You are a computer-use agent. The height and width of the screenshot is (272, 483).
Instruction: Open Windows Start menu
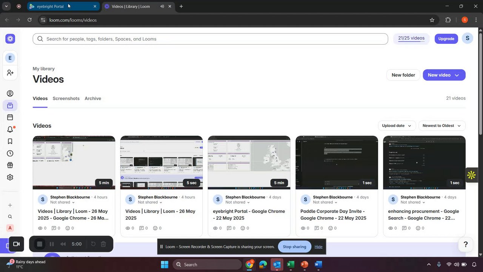pos(165,264)
